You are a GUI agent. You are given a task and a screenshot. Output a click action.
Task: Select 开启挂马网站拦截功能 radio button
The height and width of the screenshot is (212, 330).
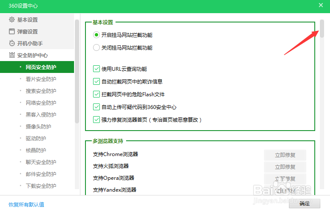tap(96, 35)
